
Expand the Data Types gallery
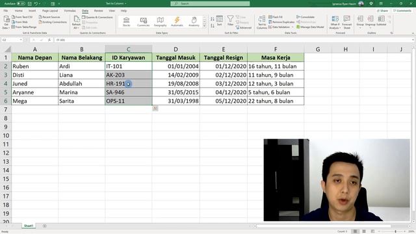click(x=204, y=26)
